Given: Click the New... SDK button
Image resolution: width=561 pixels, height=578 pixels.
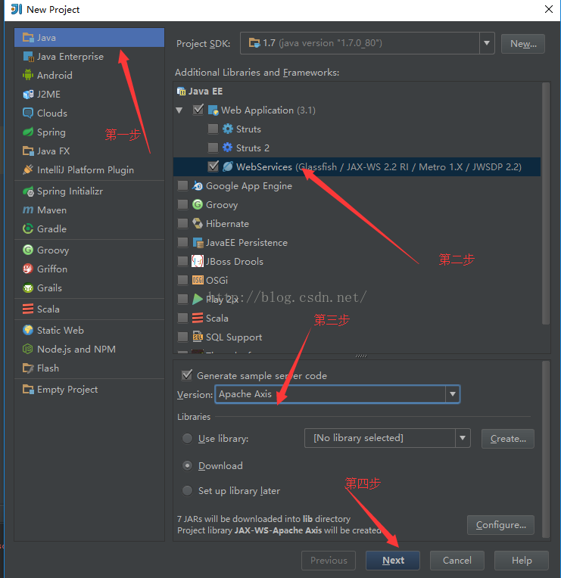Looking at the screenshot, I should 523,43.
